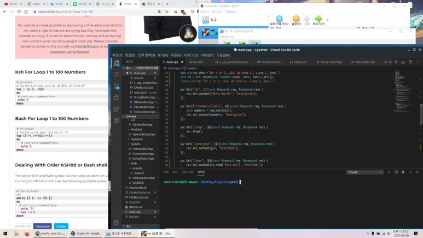The width and height of the screenshot is (423, 238).
Task: Open Remote Explorer icon in VS Code activity bar
Action: pyautogui.click(x=116, y=120)
